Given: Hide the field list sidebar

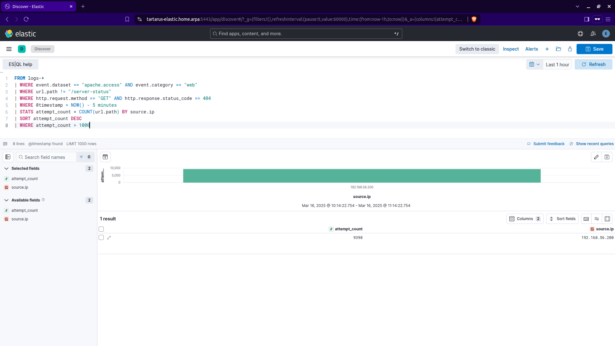Looking at the screenshot, I should click(8, 157).
